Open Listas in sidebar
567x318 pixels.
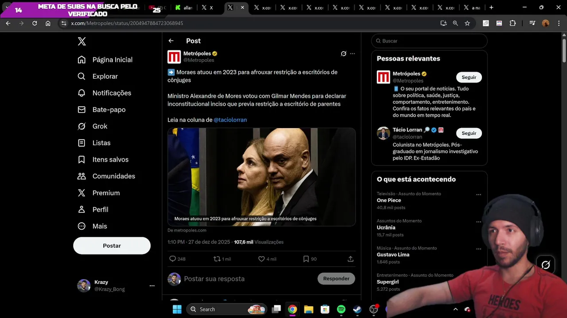tap(94, 143)
